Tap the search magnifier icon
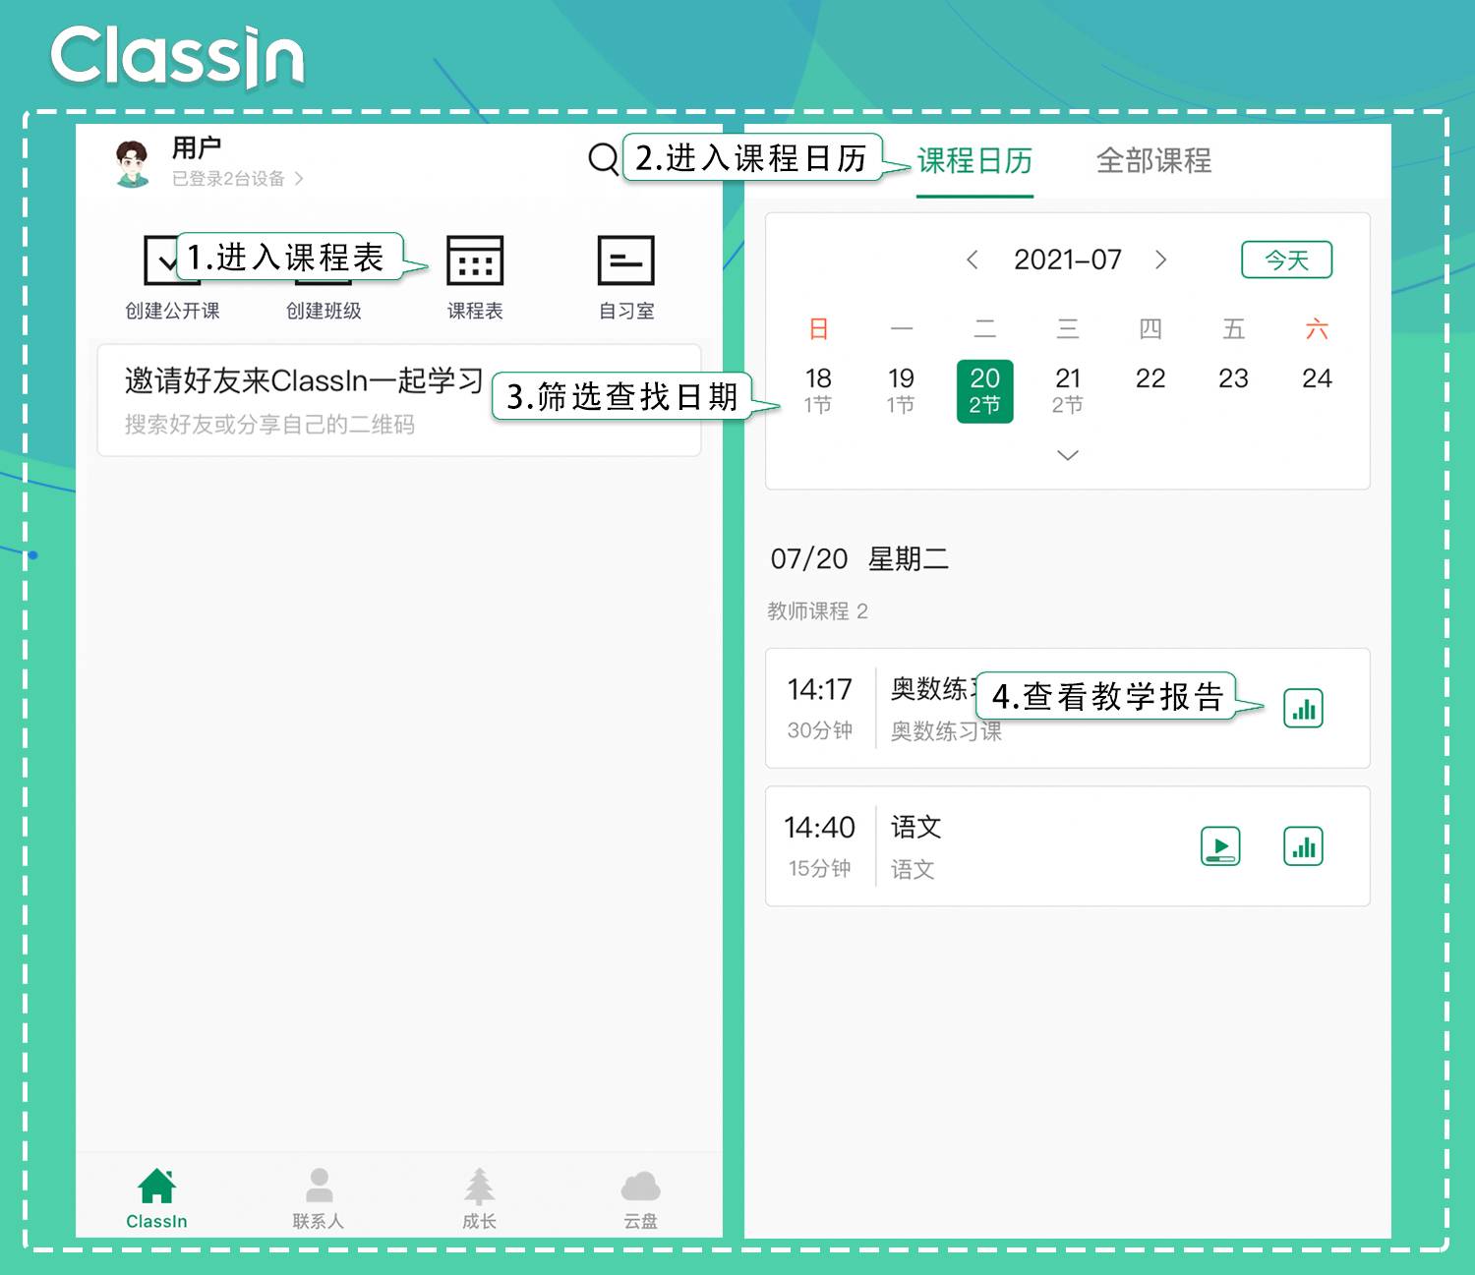 coord(603,158)
